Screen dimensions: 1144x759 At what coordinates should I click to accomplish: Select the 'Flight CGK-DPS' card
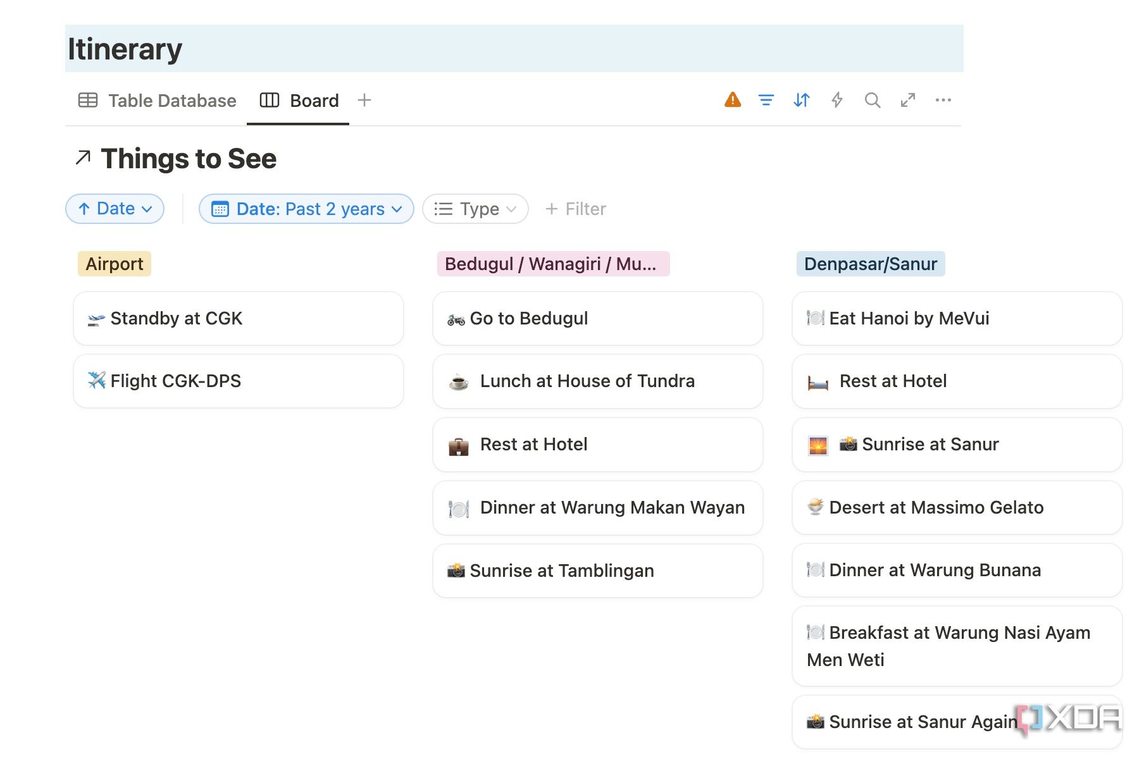tap(238, 381)
